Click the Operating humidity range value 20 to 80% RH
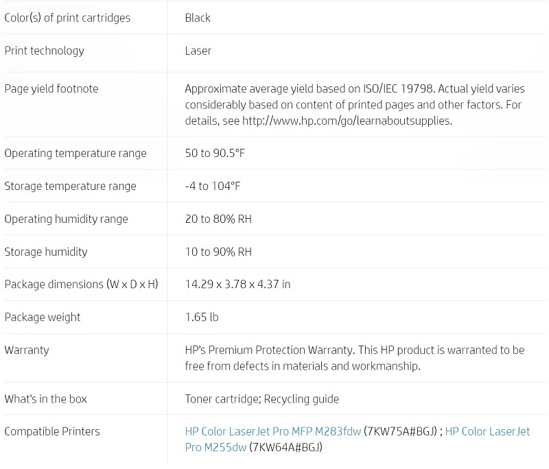This screenshot has height=469, width=549. pos(218,219)
